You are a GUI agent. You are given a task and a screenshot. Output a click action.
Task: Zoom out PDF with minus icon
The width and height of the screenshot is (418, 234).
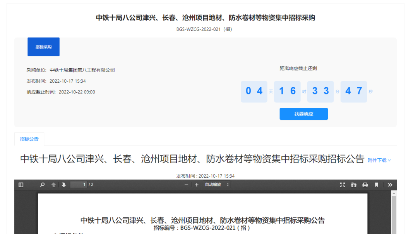tap(186, 185)
